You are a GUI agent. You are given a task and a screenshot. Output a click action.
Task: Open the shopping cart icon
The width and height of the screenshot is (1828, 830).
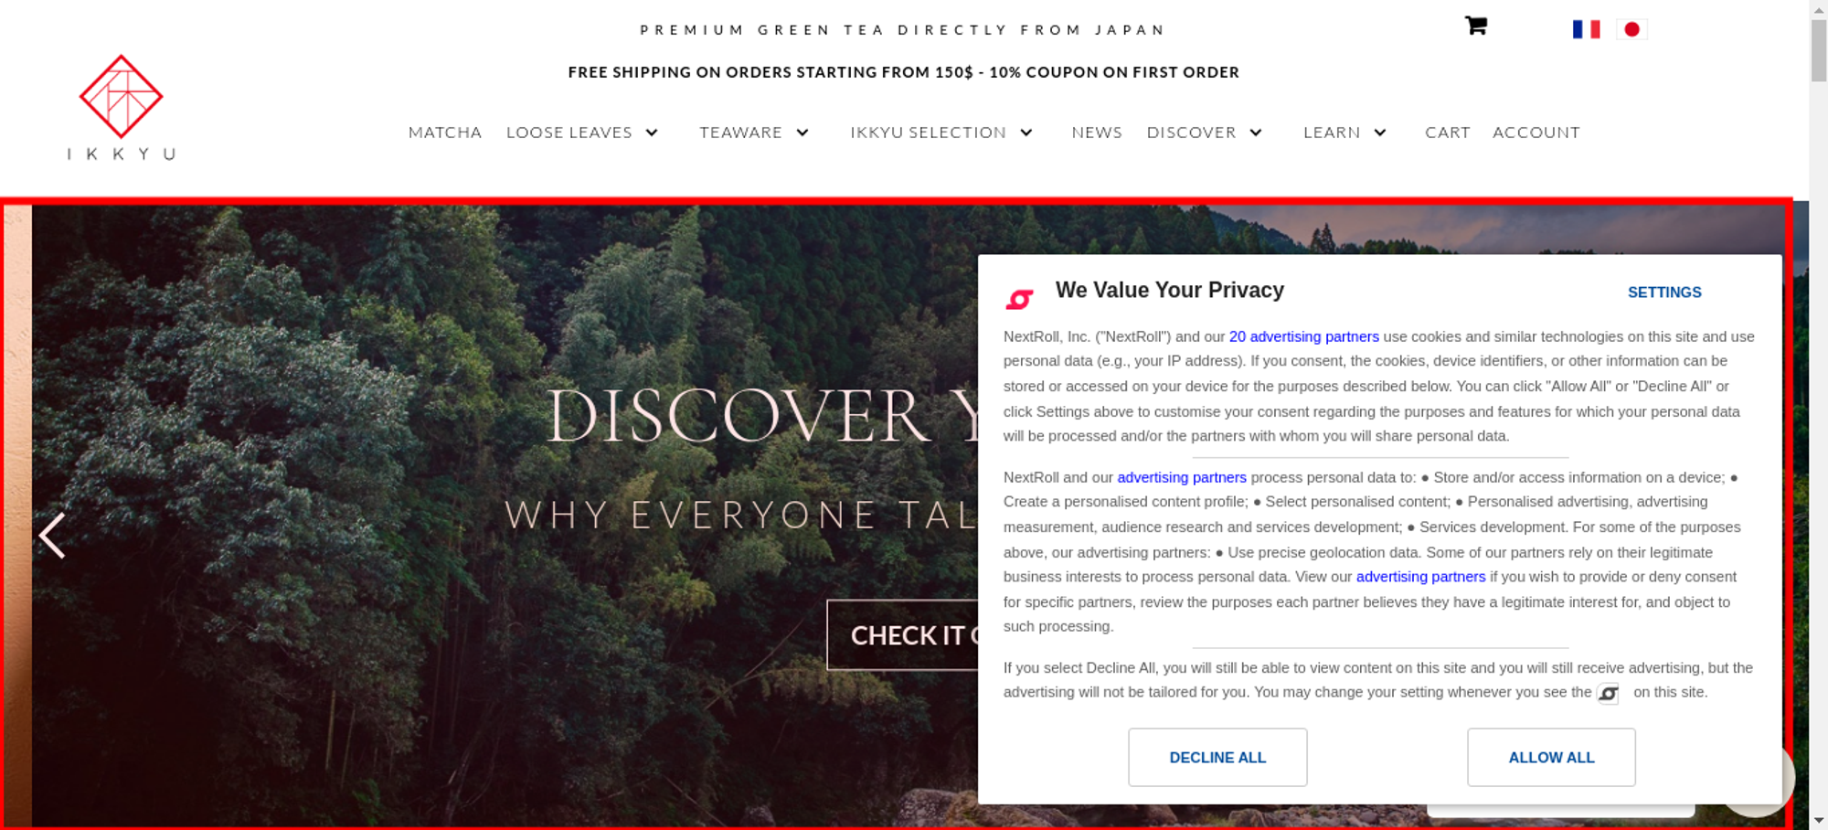tap(1475, 26)
